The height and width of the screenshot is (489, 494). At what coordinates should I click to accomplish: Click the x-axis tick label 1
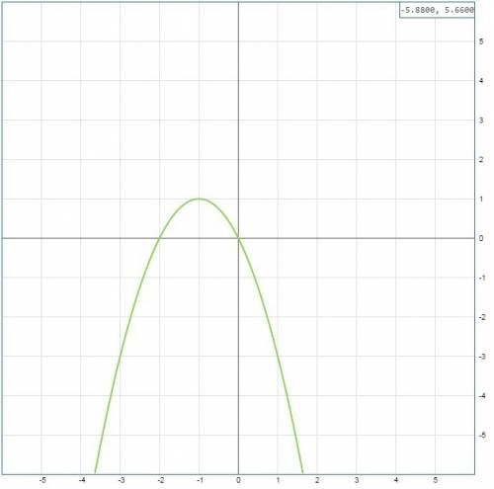tap(278, 480)
